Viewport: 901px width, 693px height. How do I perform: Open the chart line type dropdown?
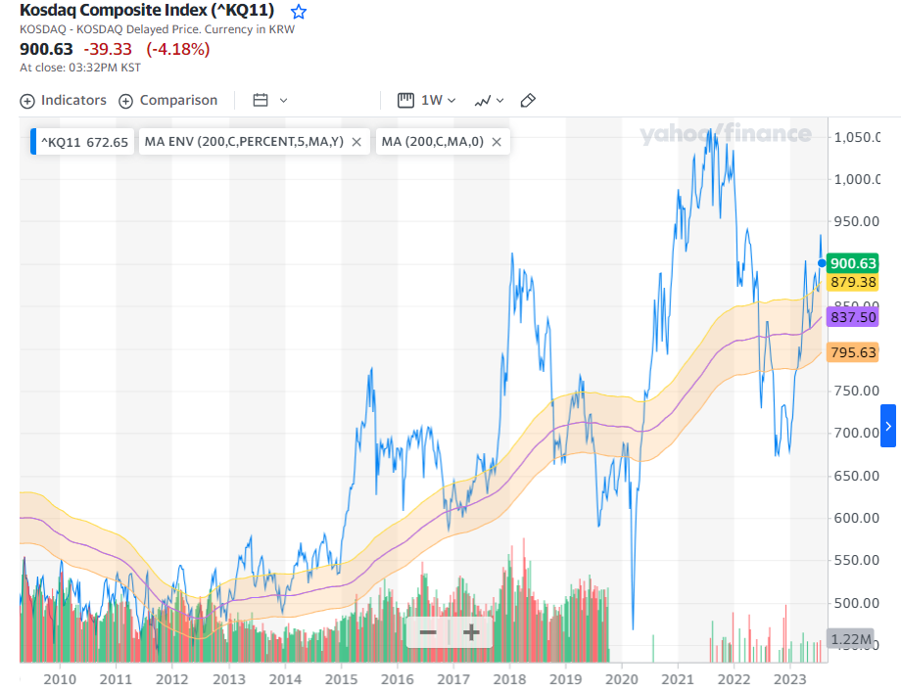pyautogui.click(x=489, y=101)
